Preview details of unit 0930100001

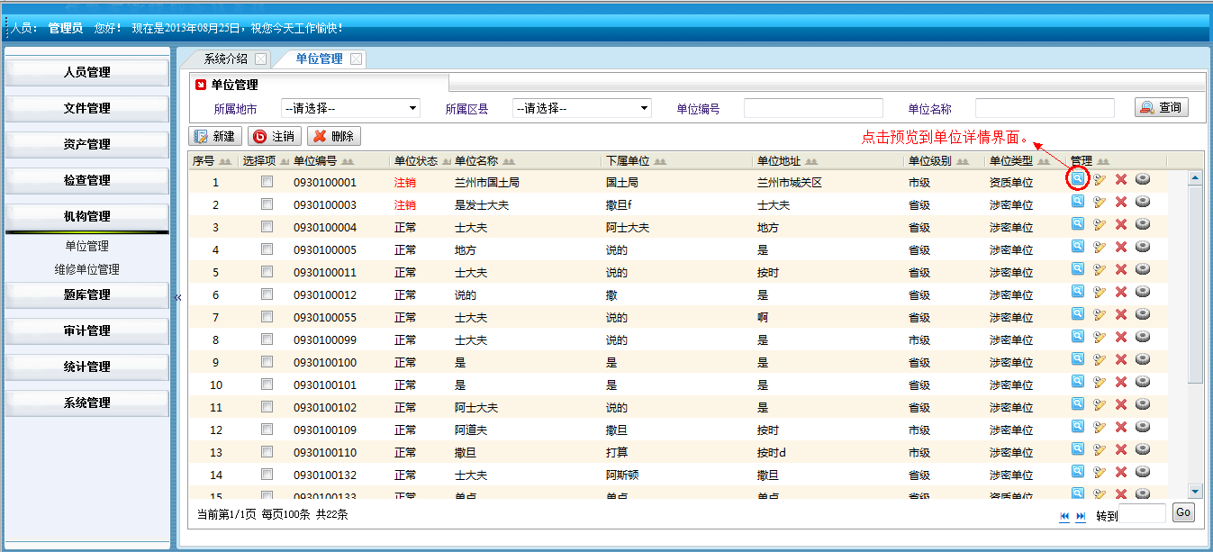coord(1077,178)
